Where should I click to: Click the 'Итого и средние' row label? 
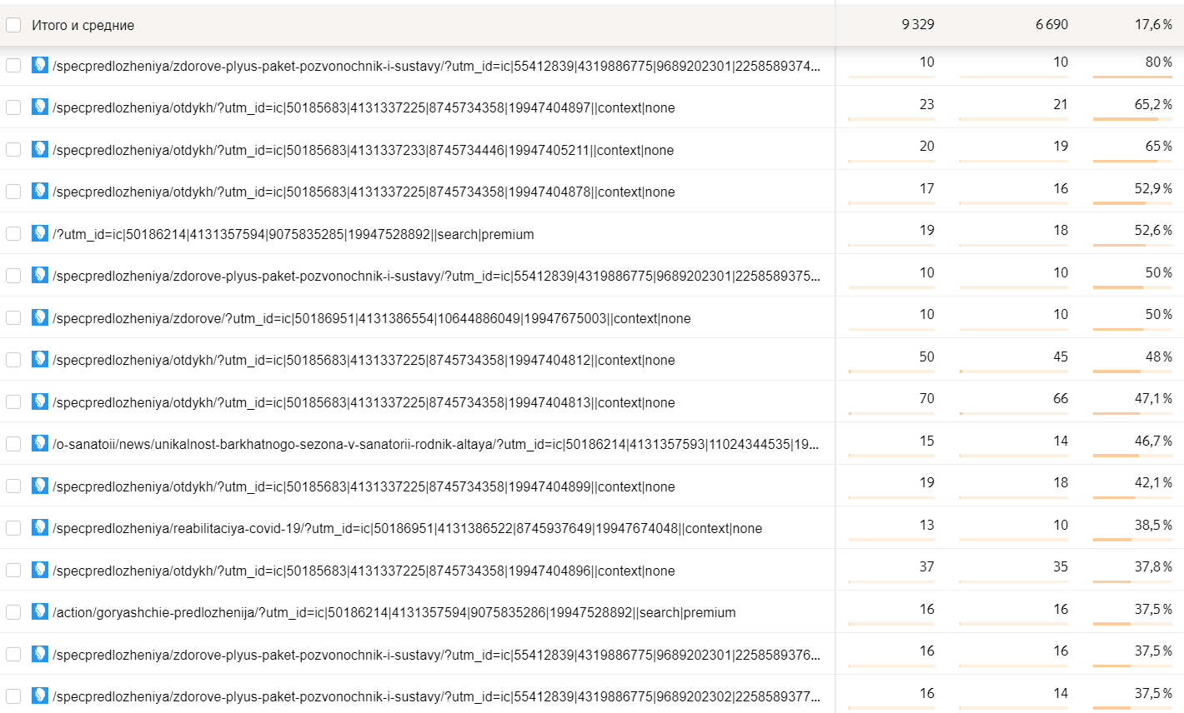coord(83,25)
